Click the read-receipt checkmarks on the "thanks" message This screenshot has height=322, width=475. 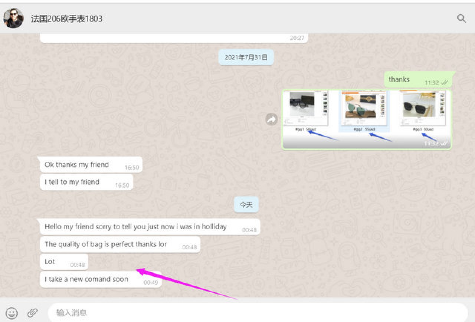pos(444,82)
